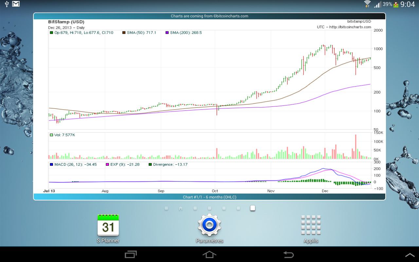Image resolution: width=419 pixels, height=262 pixels.
Task: Tap the 'Sep' date axis label
Action: pos(161,191)
